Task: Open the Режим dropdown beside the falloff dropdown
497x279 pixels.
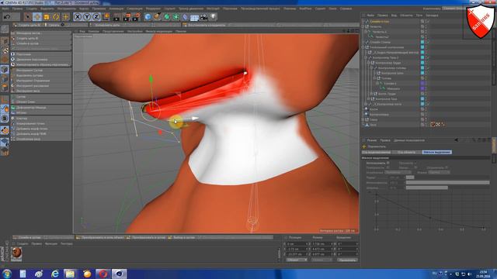Action: (x=439, y=172)
